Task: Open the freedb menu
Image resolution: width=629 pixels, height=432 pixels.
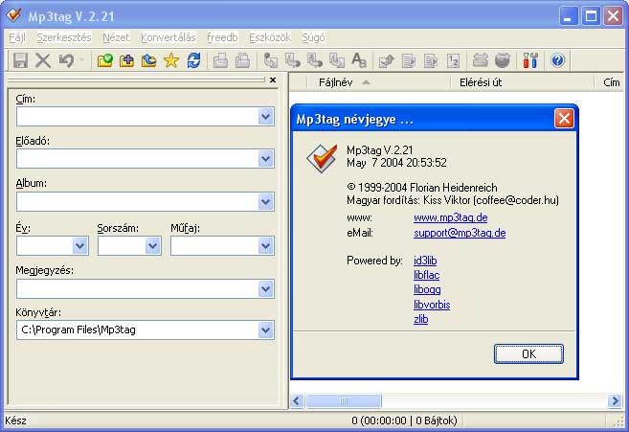Action: (x=222, y=37)
